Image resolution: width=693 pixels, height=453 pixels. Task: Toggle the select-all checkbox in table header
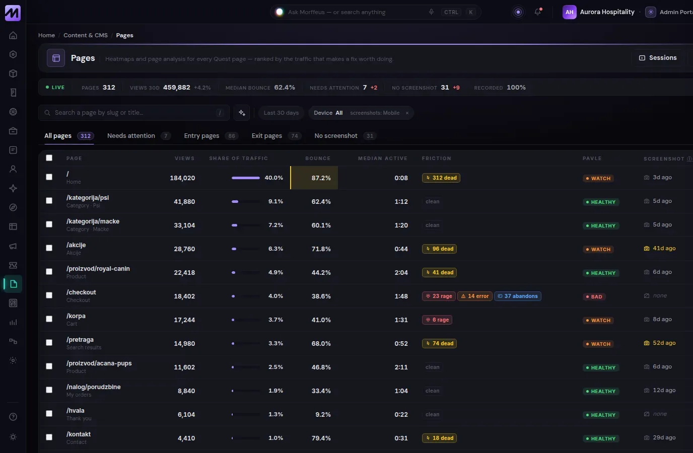(49, 158)
